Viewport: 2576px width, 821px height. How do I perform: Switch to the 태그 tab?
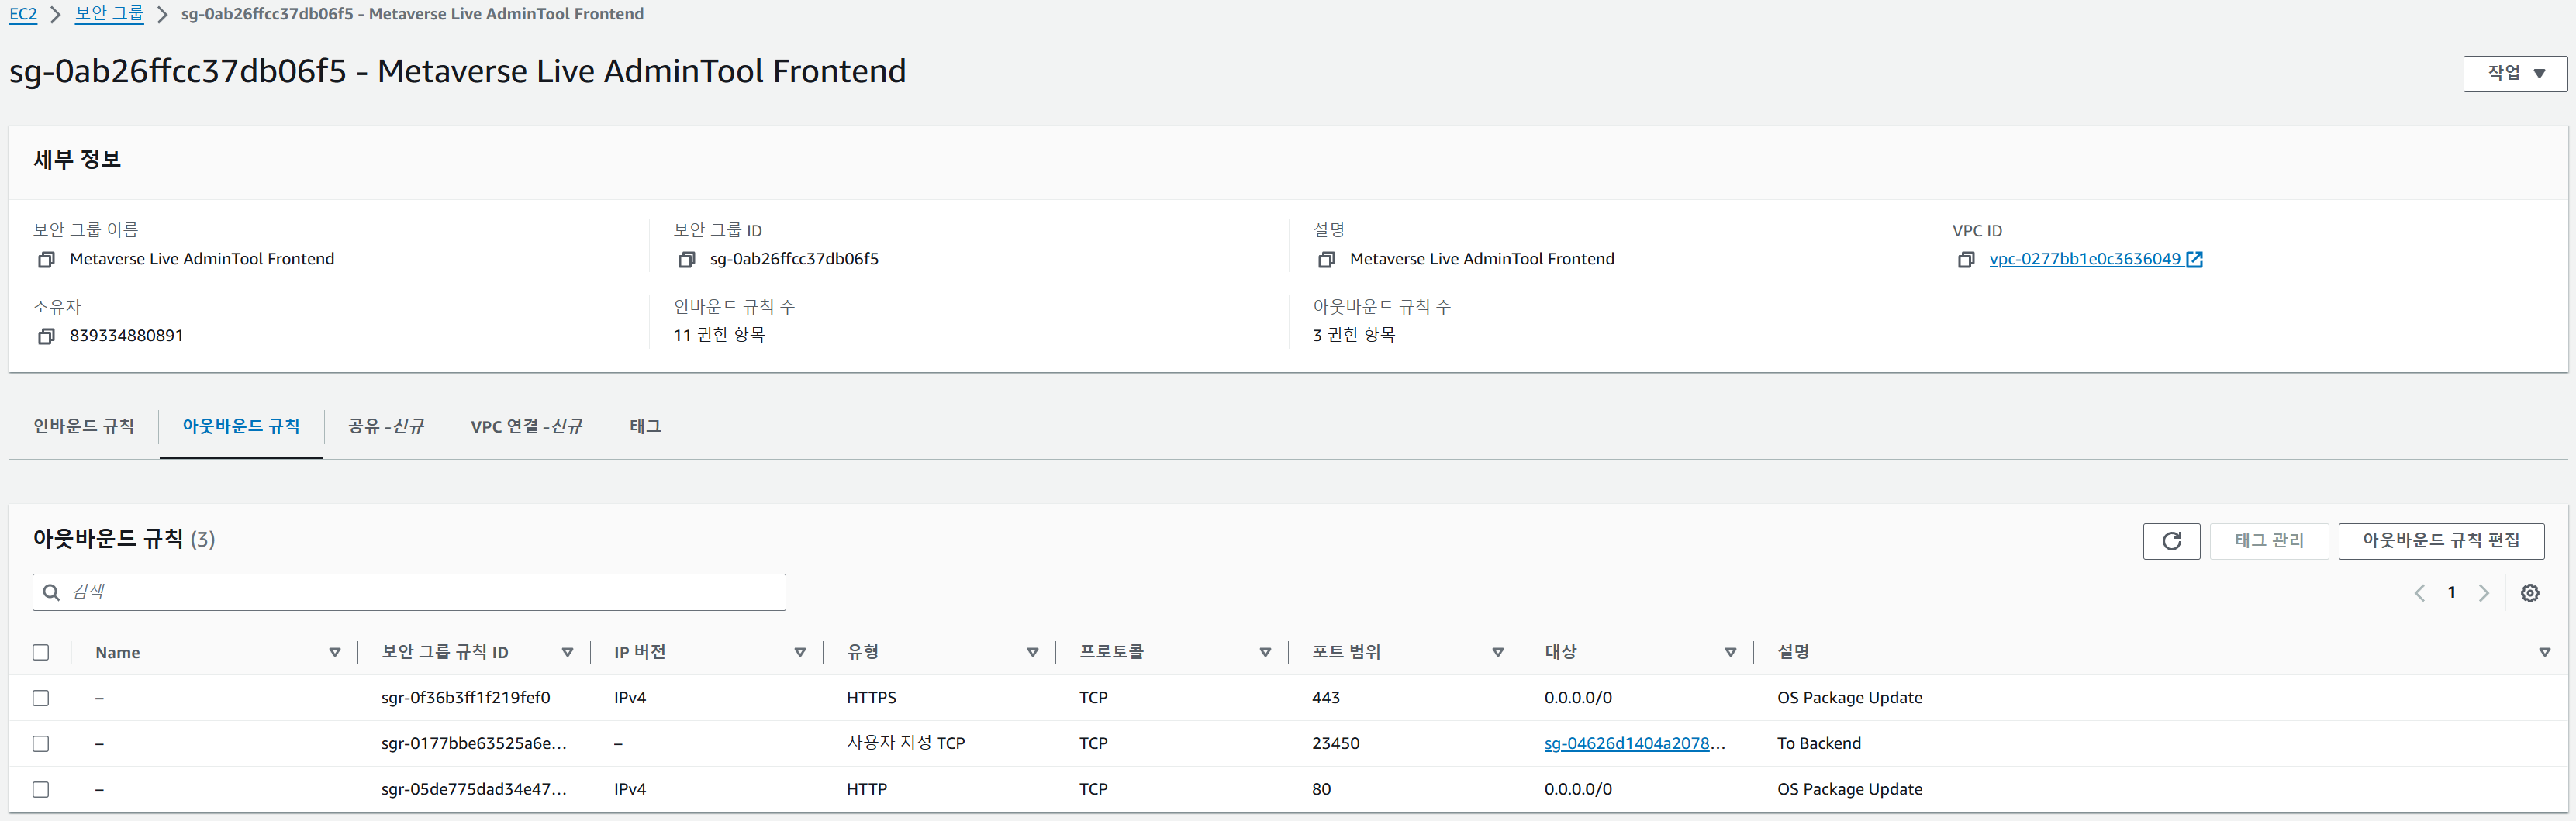coord(645,426)
